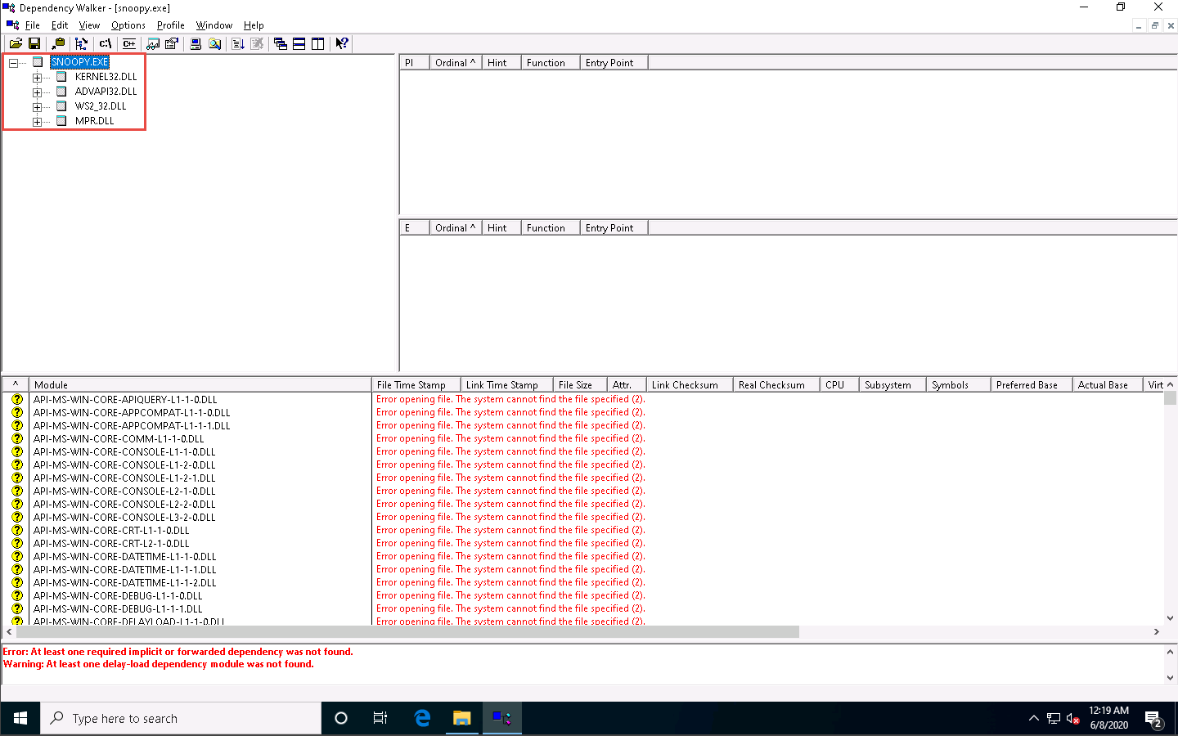Screen dimensions: 1178x736
Task: Select API-MS-WIN-CORE-DEBUG-L1-1-1.DLL module row
Action: (x=118, y=609)
